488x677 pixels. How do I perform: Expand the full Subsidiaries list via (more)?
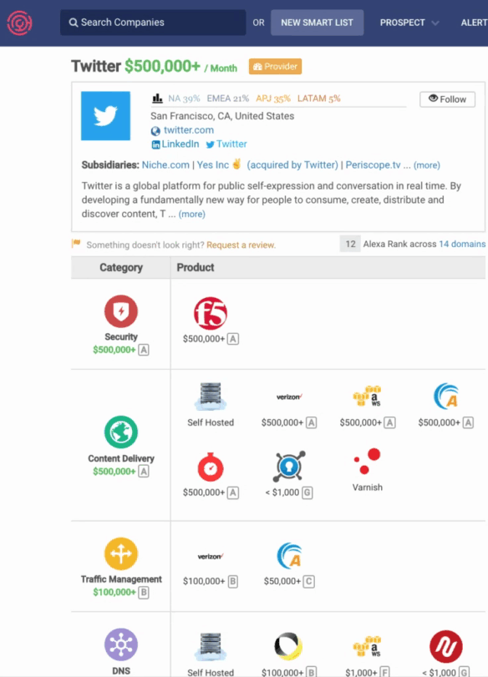(427, 164)
